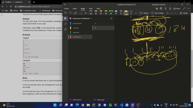Open the Monkeytype bookmark

pyautogui.click(x=45, y=11)
